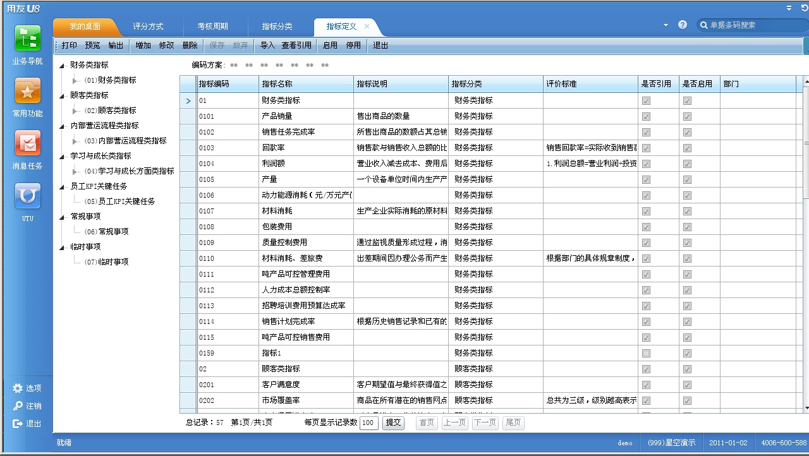Open the 常用功能 star icon
The width and height of the screenshot is (809, 456).
tap(27, 91)
